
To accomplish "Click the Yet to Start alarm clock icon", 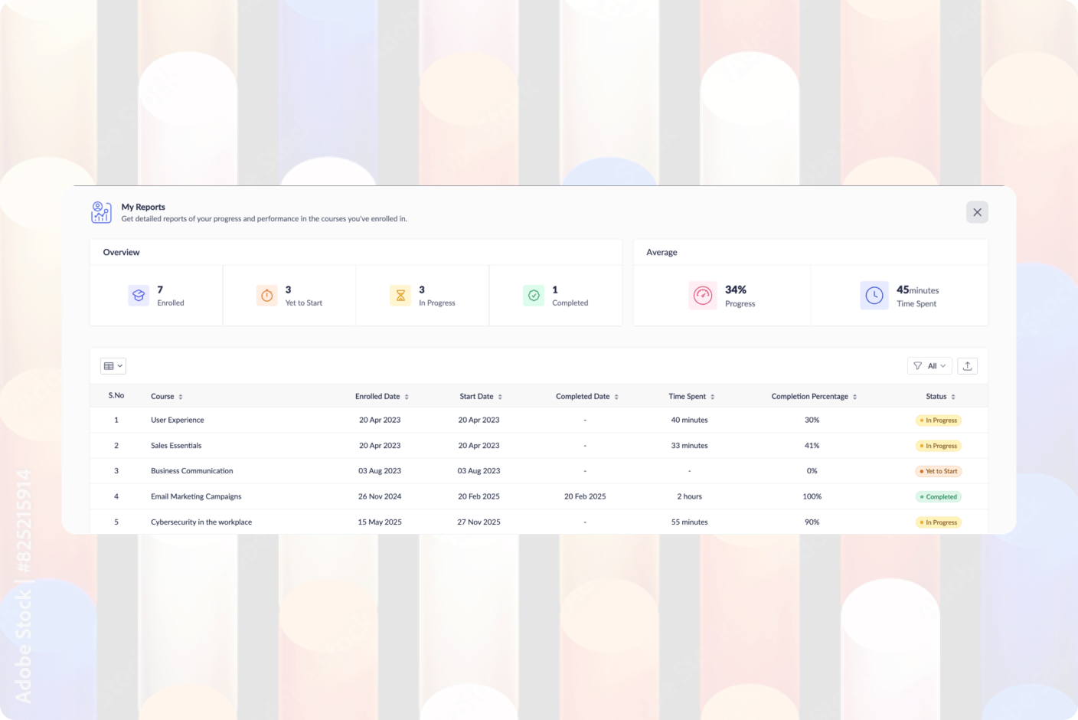I will [x=266, y=295].
